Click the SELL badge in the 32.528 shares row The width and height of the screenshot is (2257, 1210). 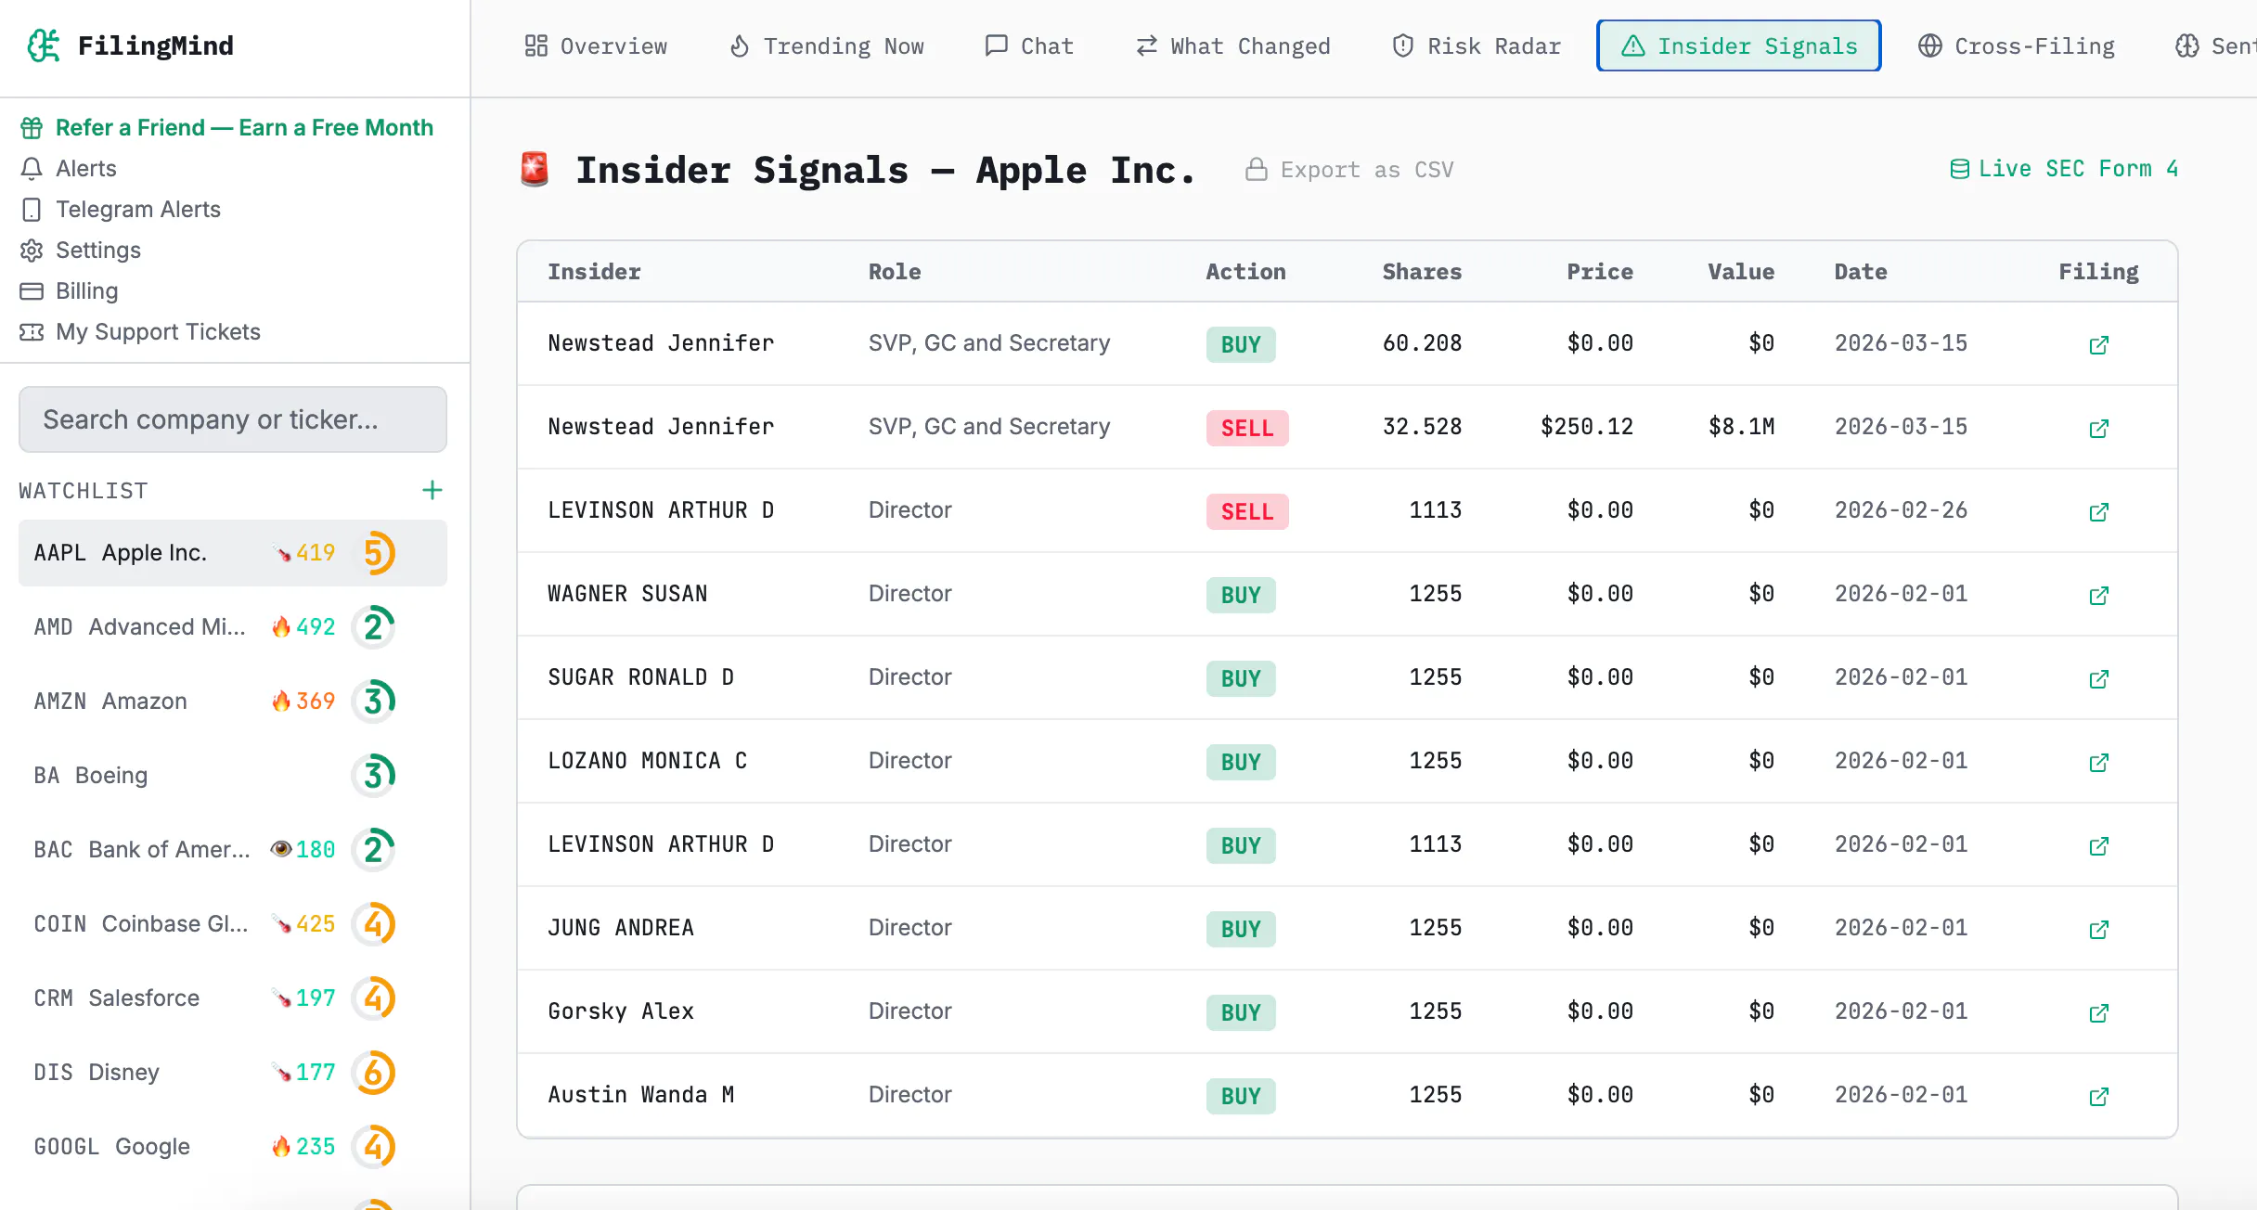[1247, 428]
